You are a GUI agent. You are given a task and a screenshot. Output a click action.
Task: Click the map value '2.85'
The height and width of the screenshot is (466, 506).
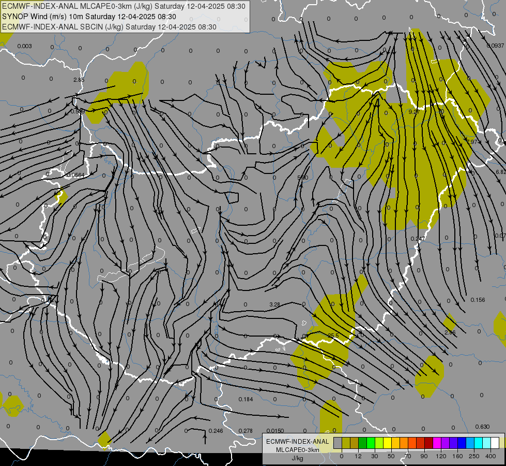pyautogui.click(x=79, y=80)
